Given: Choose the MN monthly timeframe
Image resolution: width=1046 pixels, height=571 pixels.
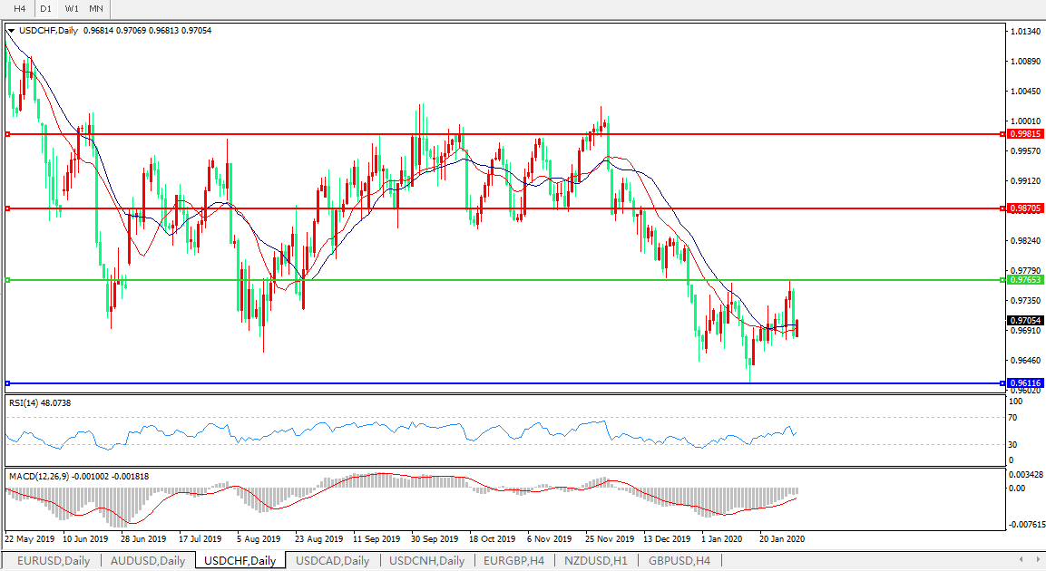Looking at the screenshot, I should coord(96,9).
